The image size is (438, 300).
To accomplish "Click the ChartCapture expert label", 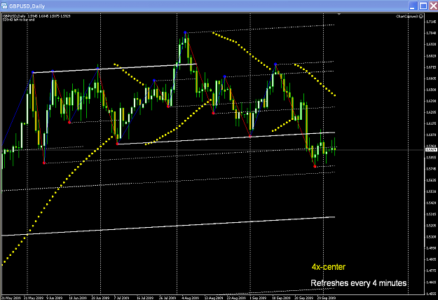I will click(x=406, y=17).
